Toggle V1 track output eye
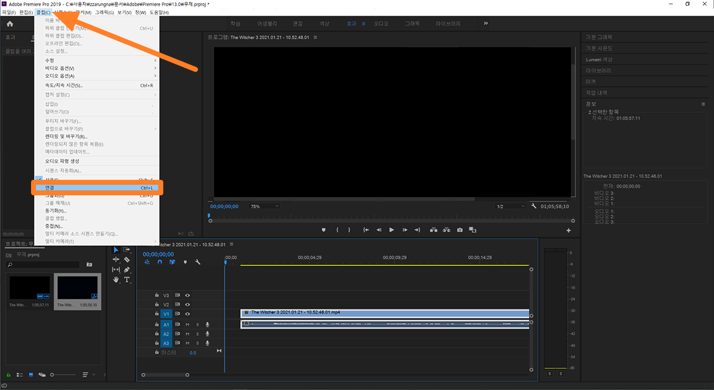This screenshot has width=714, height=390. [x=187, y=314]
